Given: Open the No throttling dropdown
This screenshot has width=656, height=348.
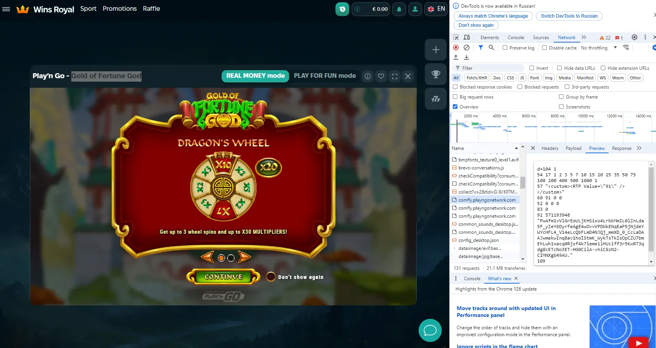Looking at the screenshot, I should point(599,48).
